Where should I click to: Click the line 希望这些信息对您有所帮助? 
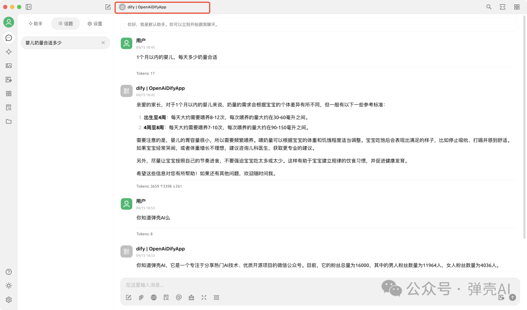pyautogui.click(x=207, y=174)
